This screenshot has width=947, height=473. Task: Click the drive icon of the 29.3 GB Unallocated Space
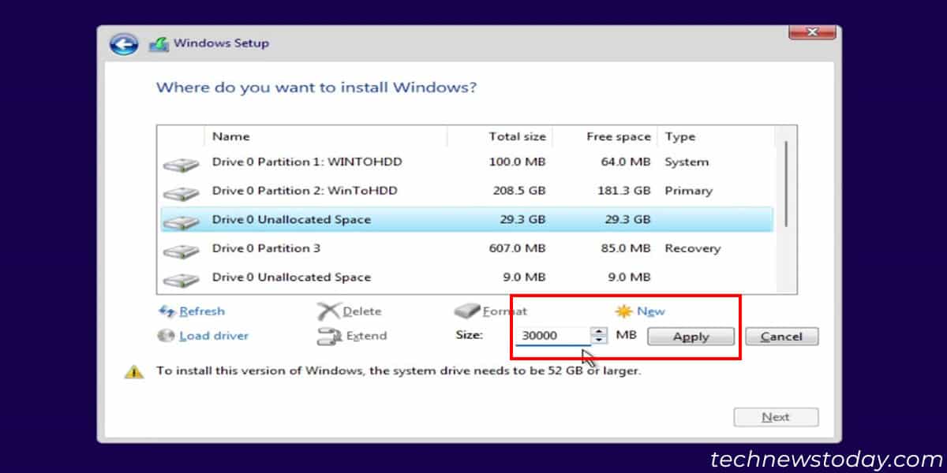click(182, 222)
